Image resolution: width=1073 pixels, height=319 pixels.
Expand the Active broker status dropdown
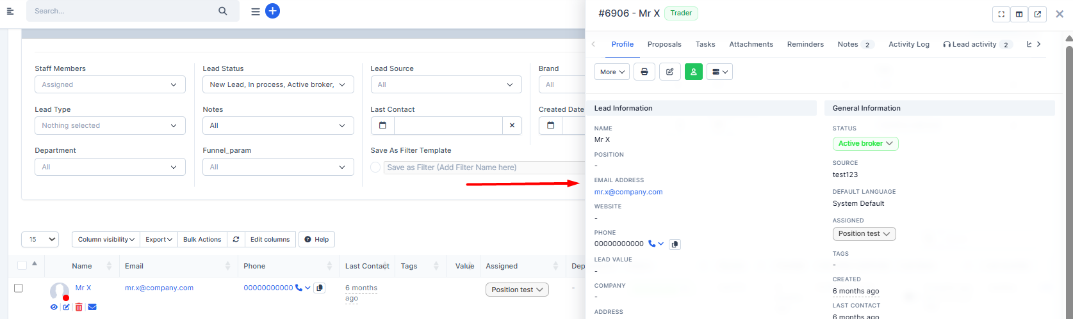(x=865, y=144)
